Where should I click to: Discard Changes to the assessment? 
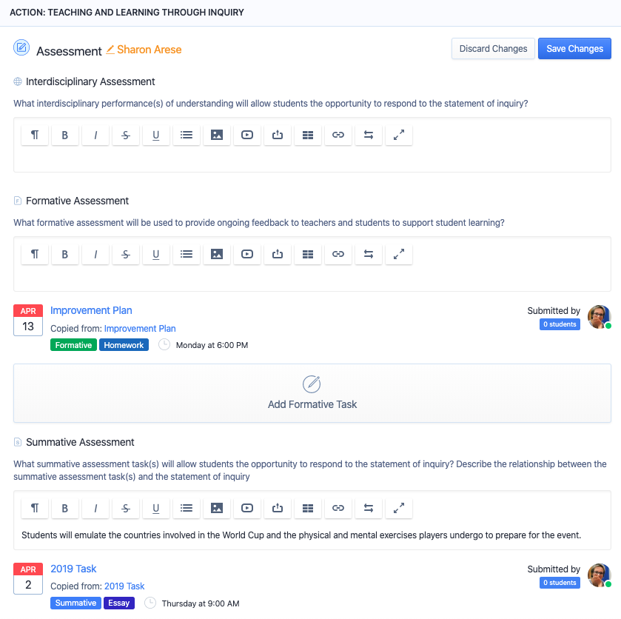tap(493, 49)
